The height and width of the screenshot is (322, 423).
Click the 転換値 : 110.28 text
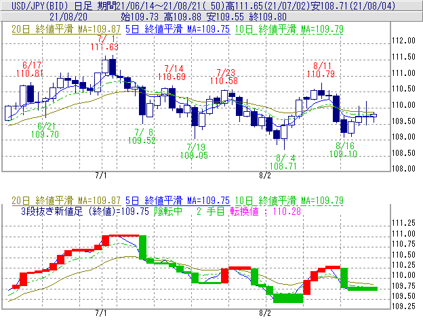pos(266,211)
